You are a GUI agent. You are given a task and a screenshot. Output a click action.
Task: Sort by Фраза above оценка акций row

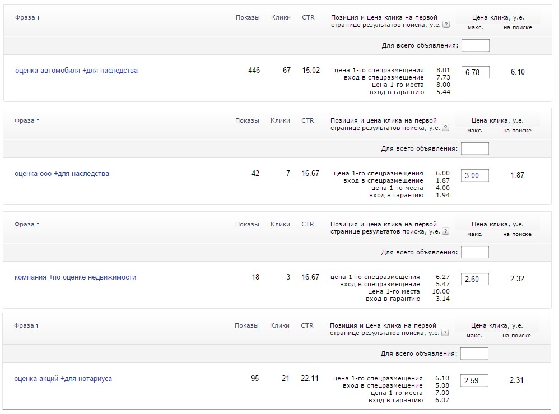tap(26, 325)
